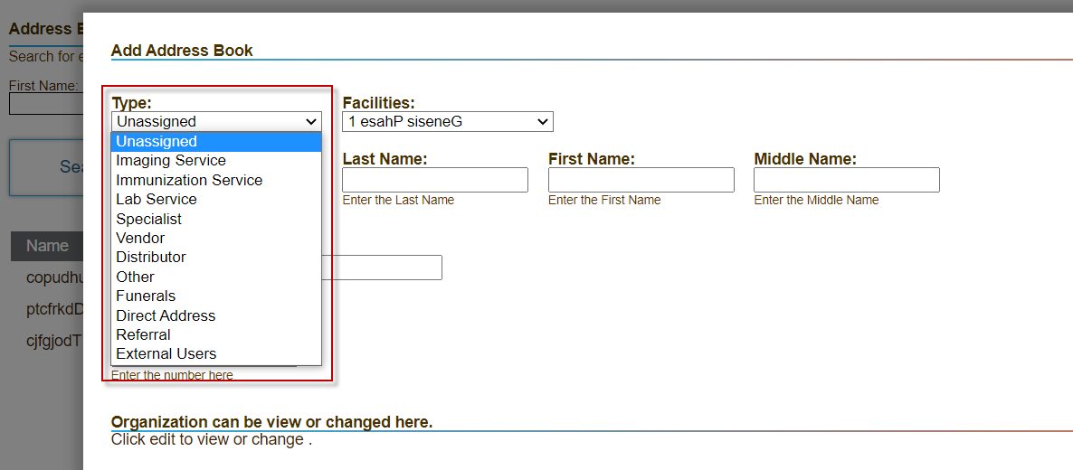Viewport: 1073px width, 470px height.
Task: Click the Name column header
Action: (47, 246)
